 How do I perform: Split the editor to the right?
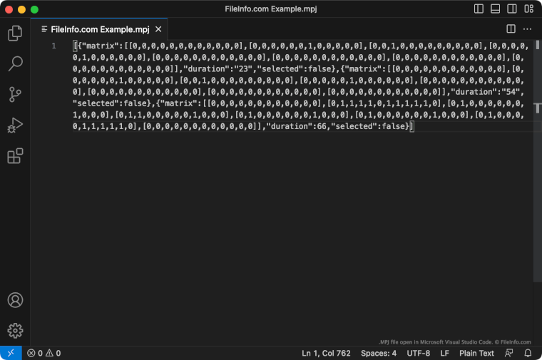pyautogui.click(x=511, y=29)
